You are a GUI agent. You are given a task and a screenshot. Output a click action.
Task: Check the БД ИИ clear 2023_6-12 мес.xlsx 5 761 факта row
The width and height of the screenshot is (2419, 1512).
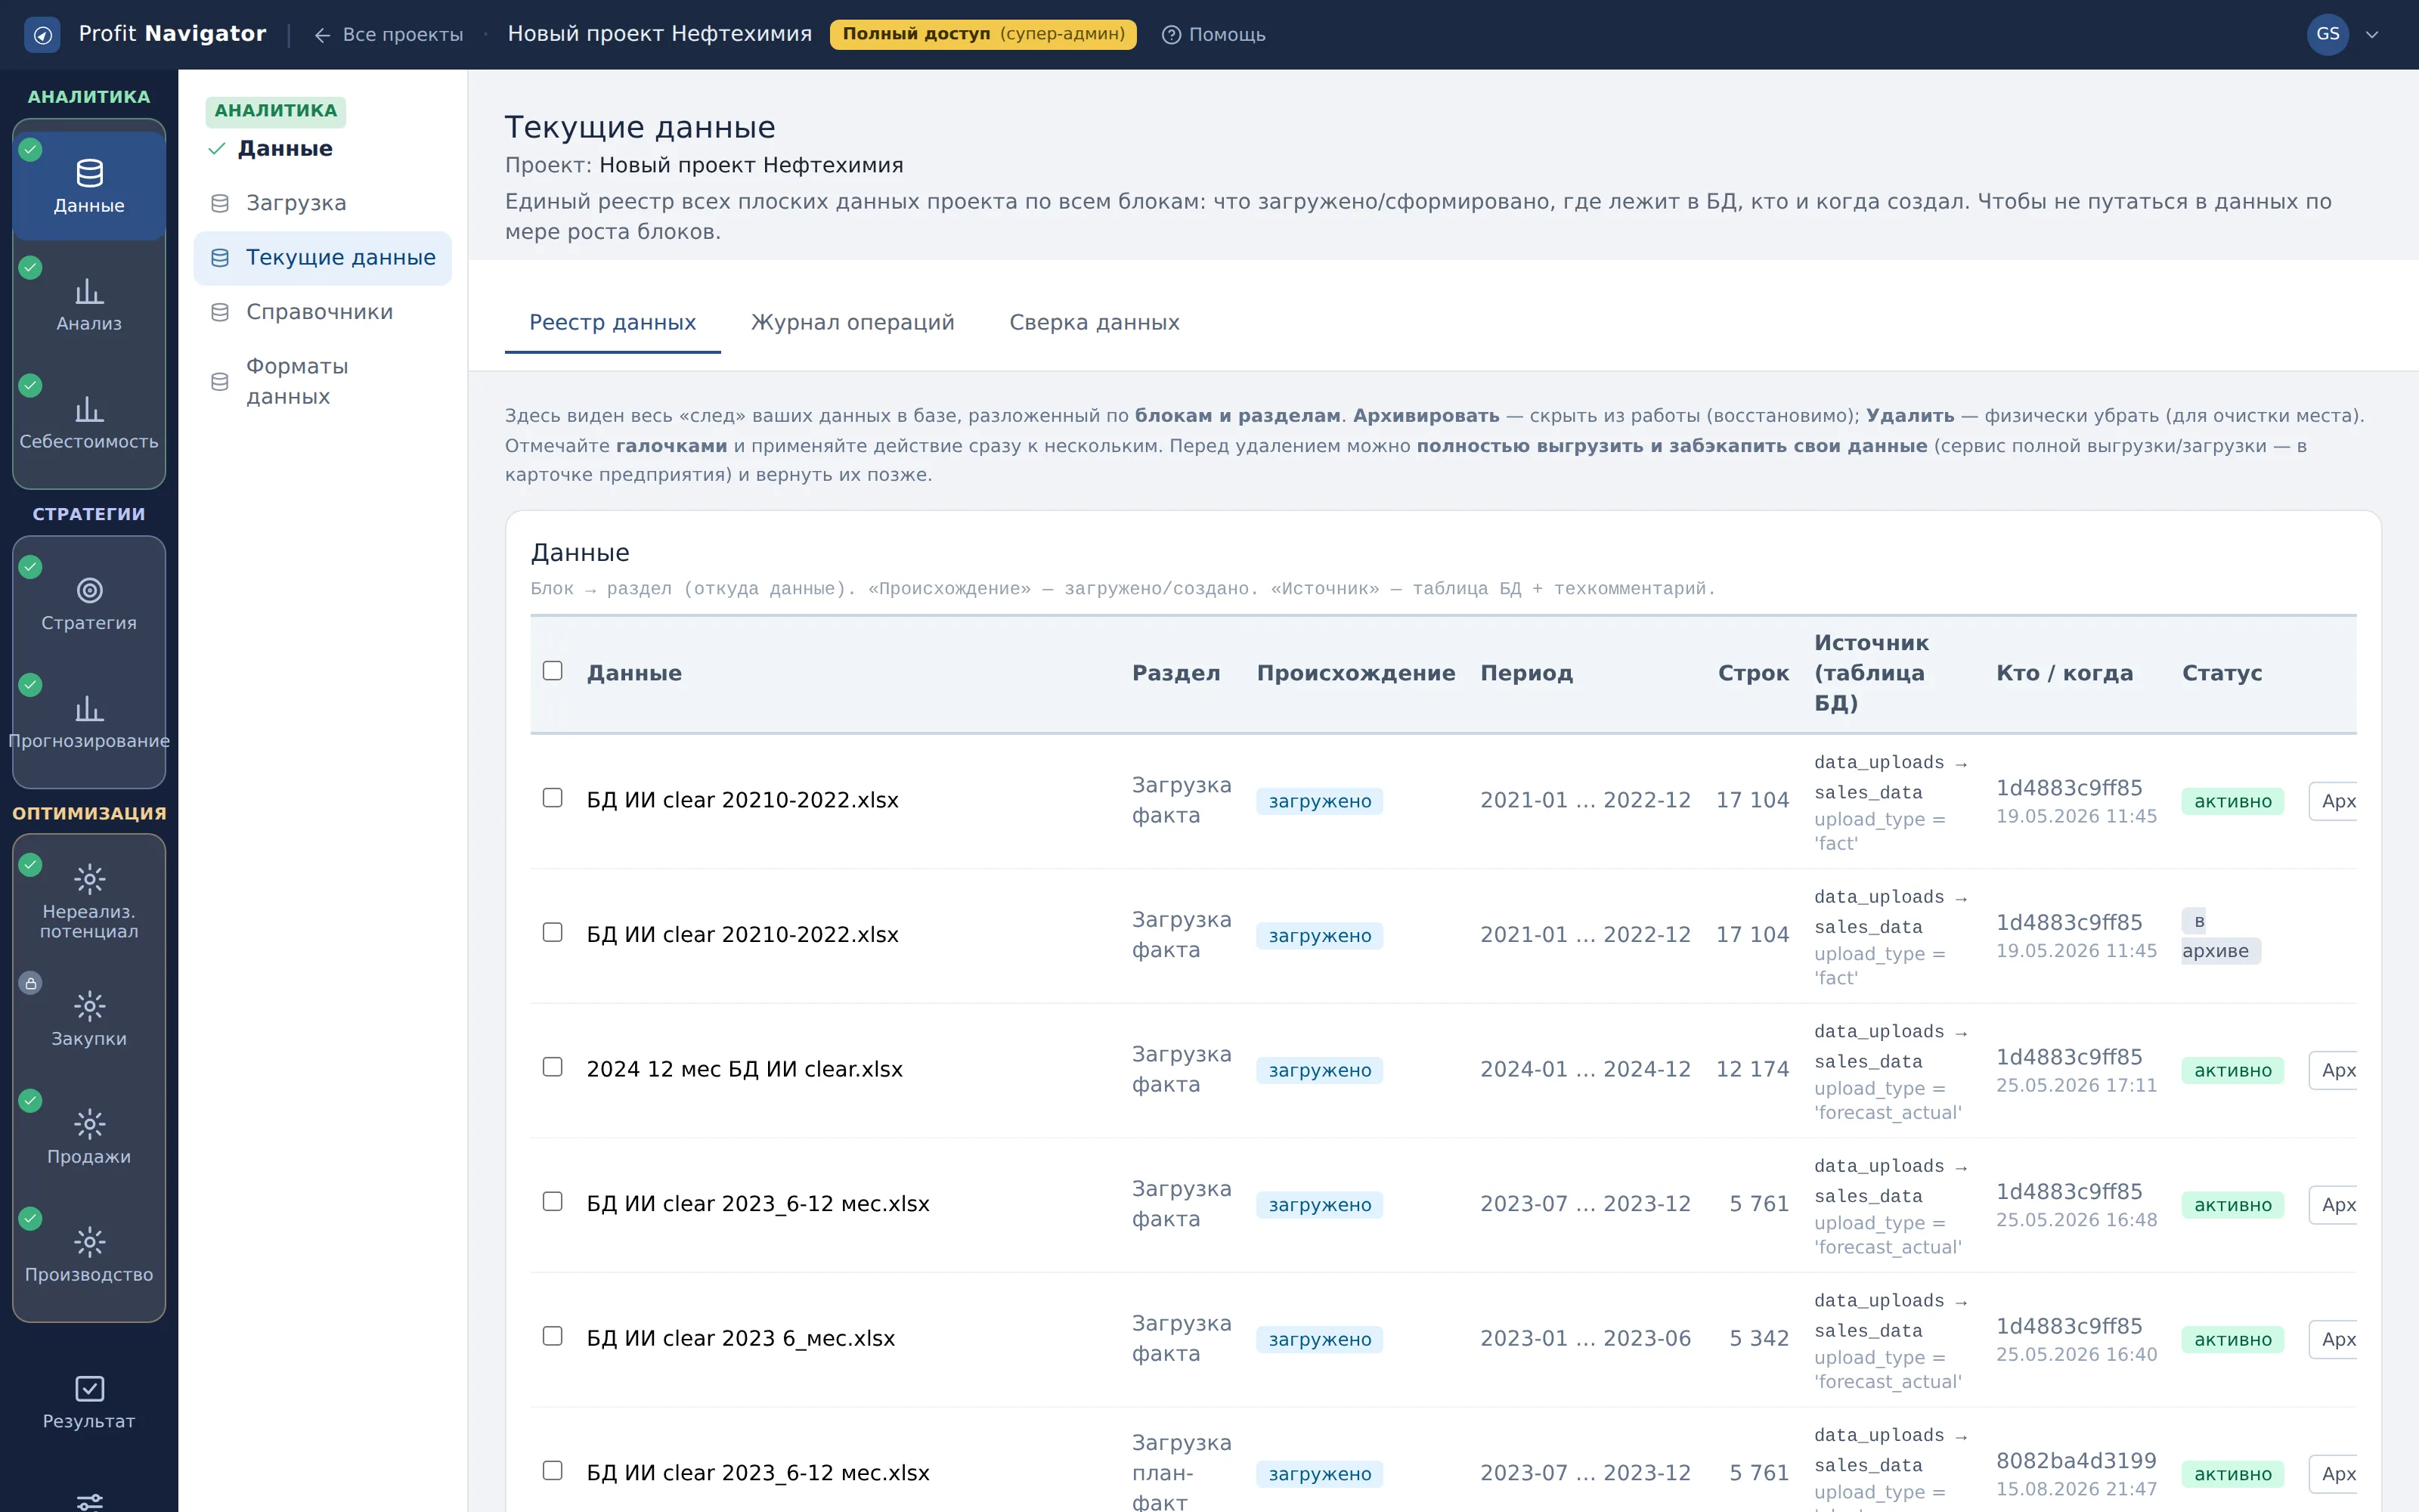point(552,1201)
